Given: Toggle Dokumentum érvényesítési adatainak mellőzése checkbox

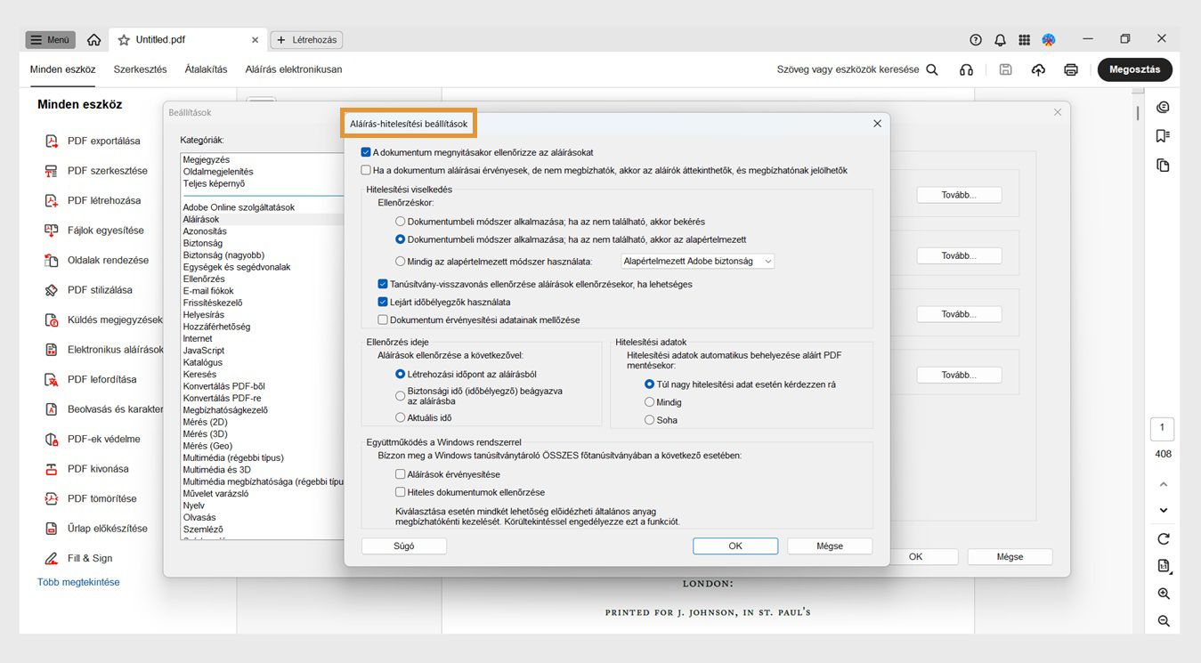Looking at the screenshot, I should pos(383,319).
